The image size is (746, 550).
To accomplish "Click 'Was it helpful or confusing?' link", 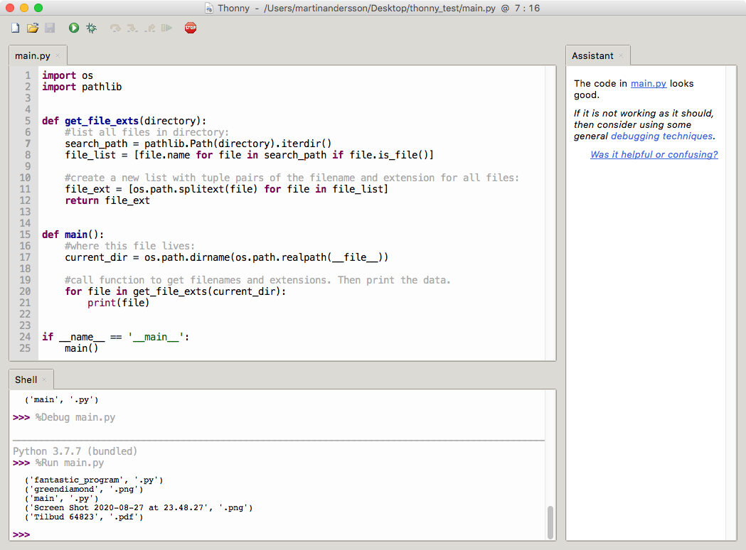I will point(654,155).
